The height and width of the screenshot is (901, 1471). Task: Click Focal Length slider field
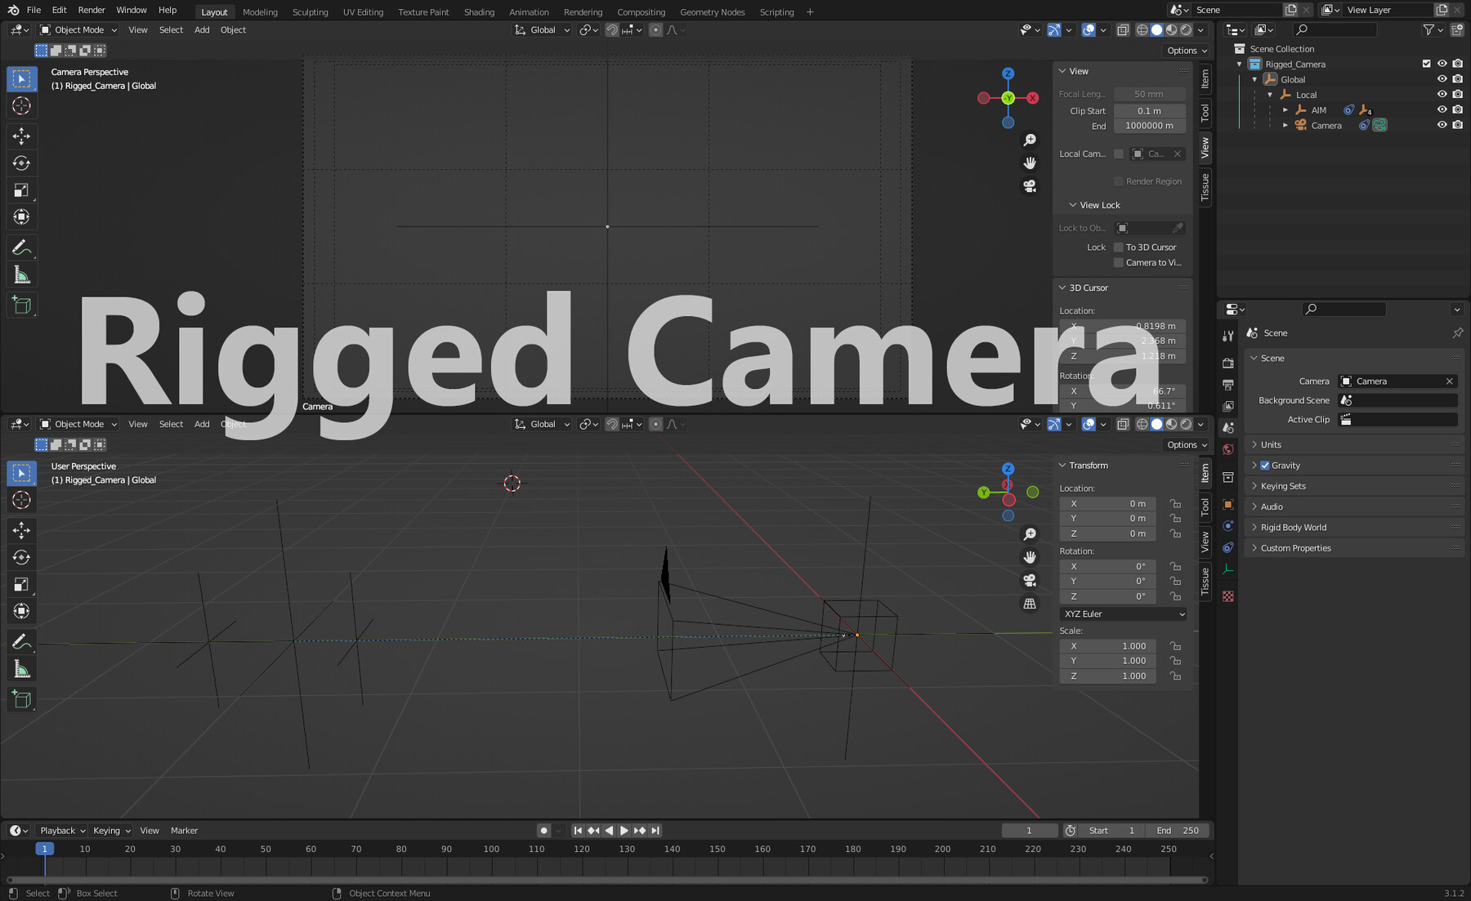(x=1149, y=94)
